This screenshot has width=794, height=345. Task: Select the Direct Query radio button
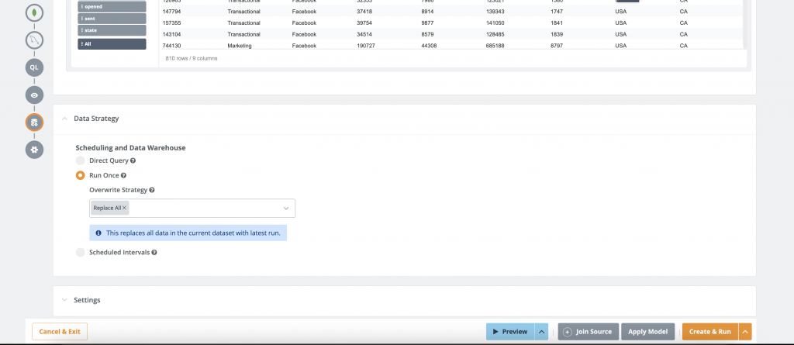pyautogui.click(x=80, y=160)
